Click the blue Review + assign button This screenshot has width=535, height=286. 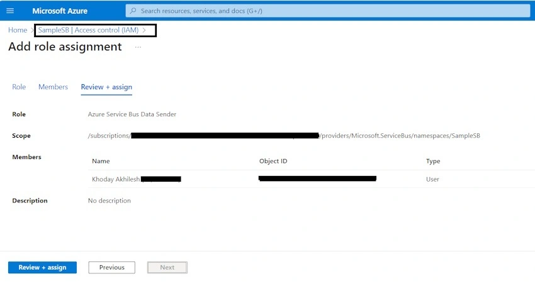tap(42, 268)
